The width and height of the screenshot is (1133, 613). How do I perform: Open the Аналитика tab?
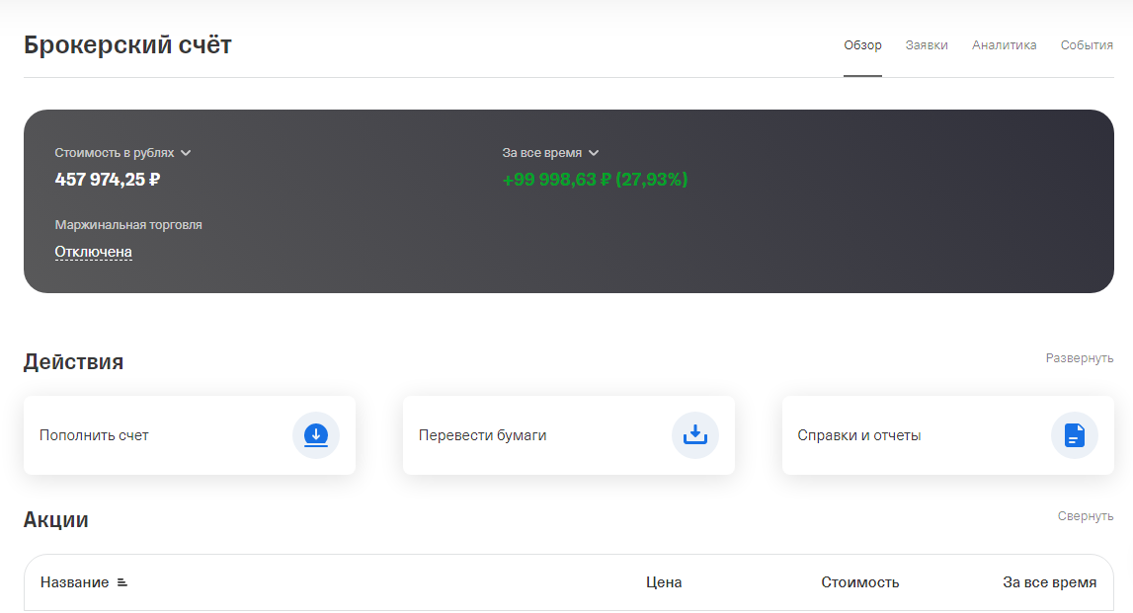pyautogui.click(x=1004, y=44)
